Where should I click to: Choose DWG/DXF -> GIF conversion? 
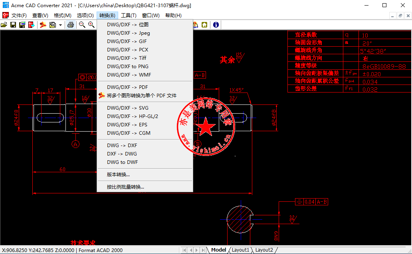click(x=145, y=41)
